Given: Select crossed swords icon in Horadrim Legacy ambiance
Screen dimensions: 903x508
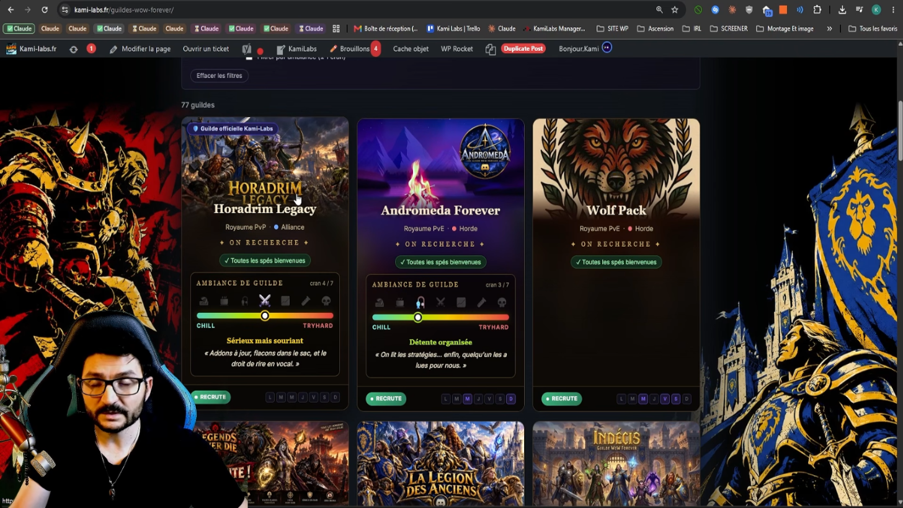Looking at the screenshot, I should click(265, 301).
